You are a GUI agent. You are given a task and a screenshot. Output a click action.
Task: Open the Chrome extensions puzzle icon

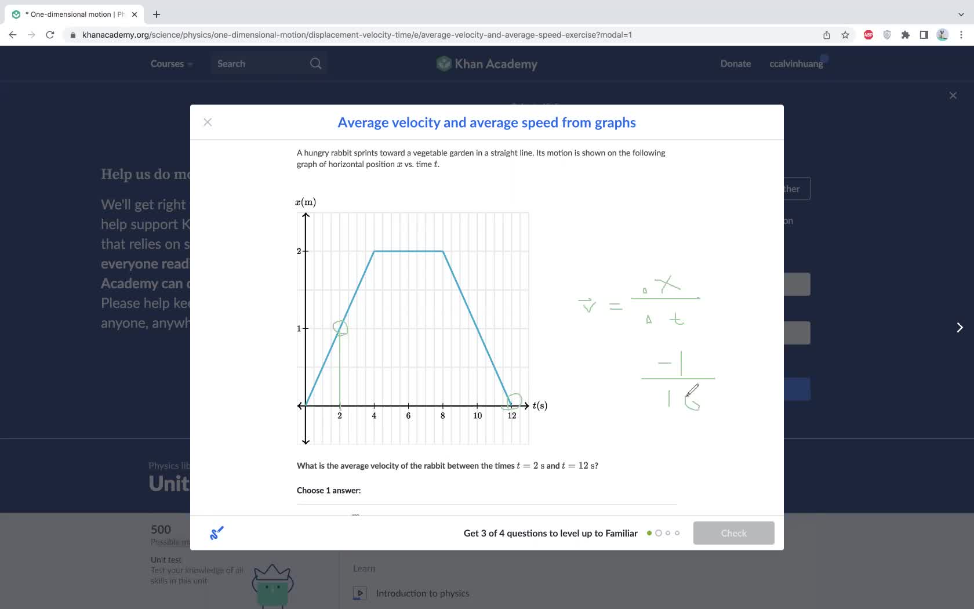tap(905, 35)
